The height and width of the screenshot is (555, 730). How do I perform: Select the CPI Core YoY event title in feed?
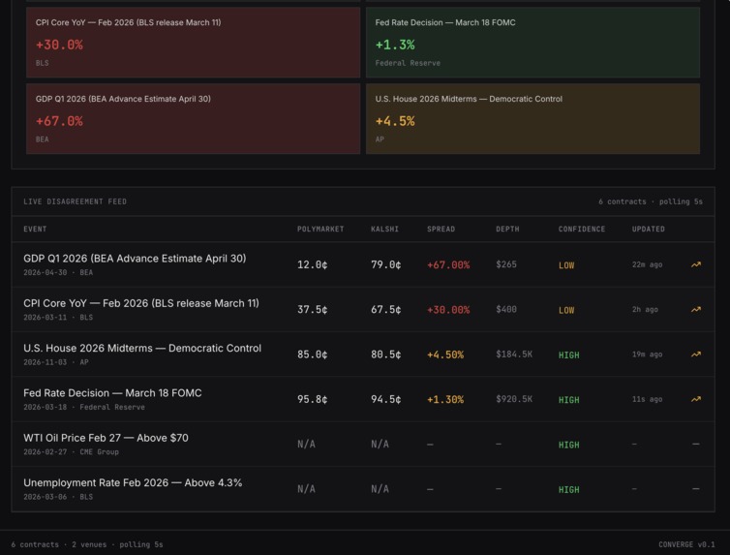(141, 303)
